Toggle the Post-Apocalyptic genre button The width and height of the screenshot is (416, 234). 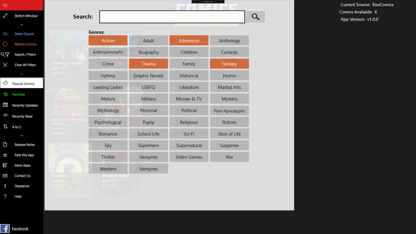pos(229,110)
